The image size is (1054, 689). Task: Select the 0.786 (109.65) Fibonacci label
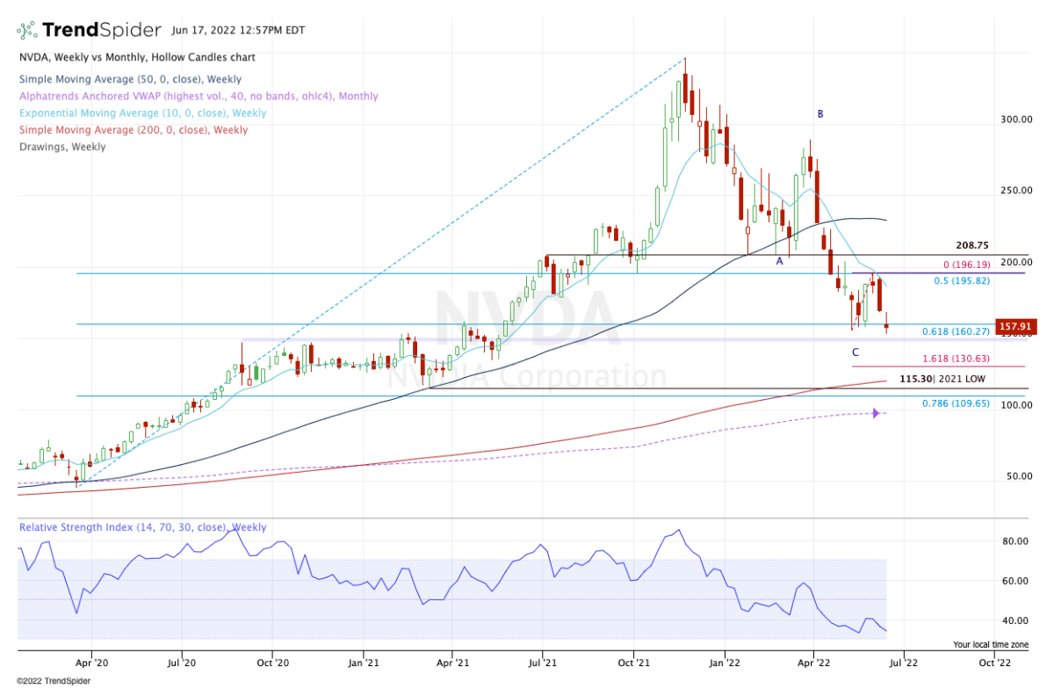pyautogui.click(x=956, y=403)
